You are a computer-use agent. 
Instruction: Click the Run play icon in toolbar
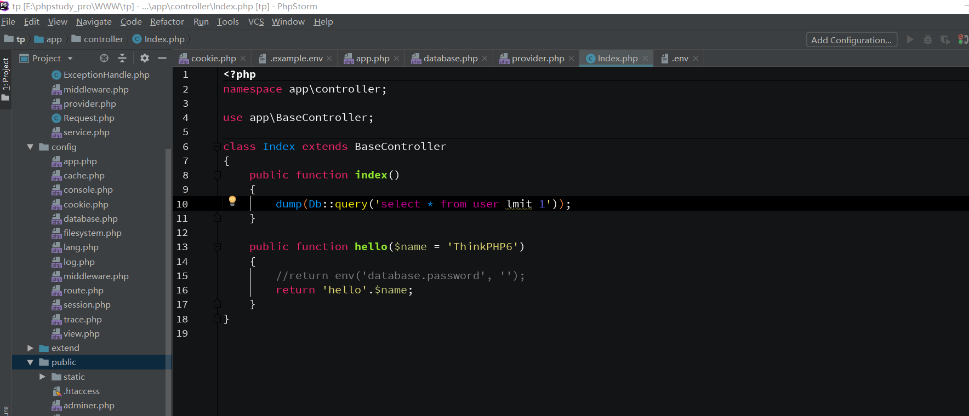(910, 40)
